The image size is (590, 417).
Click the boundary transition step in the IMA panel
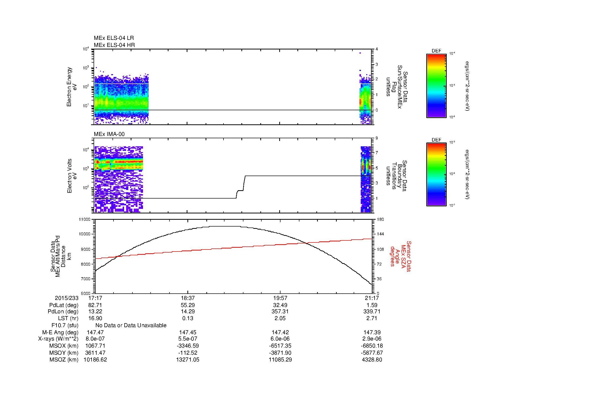tap(241, 187)
